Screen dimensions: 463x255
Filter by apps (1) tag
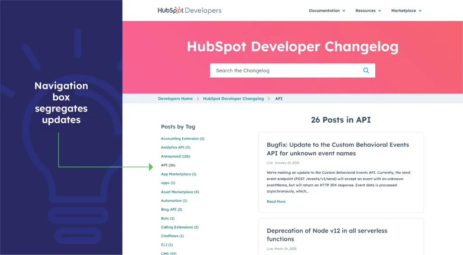click(x=168, y=183)
